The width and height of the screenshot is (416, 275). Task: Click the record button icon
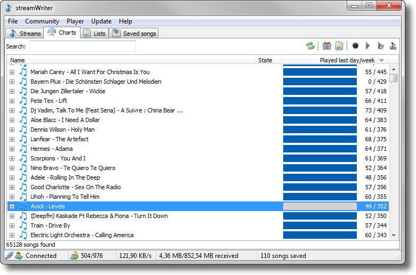355,46
